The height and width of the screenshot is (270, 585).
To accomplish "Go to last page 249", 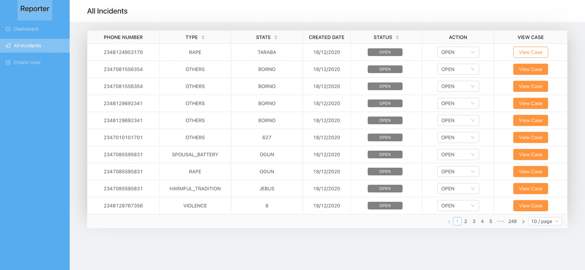I will pos(512,221).
